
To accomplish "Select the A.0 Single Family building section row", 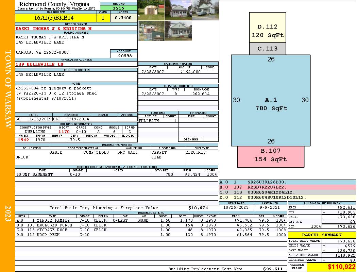I will click(151, 220).
